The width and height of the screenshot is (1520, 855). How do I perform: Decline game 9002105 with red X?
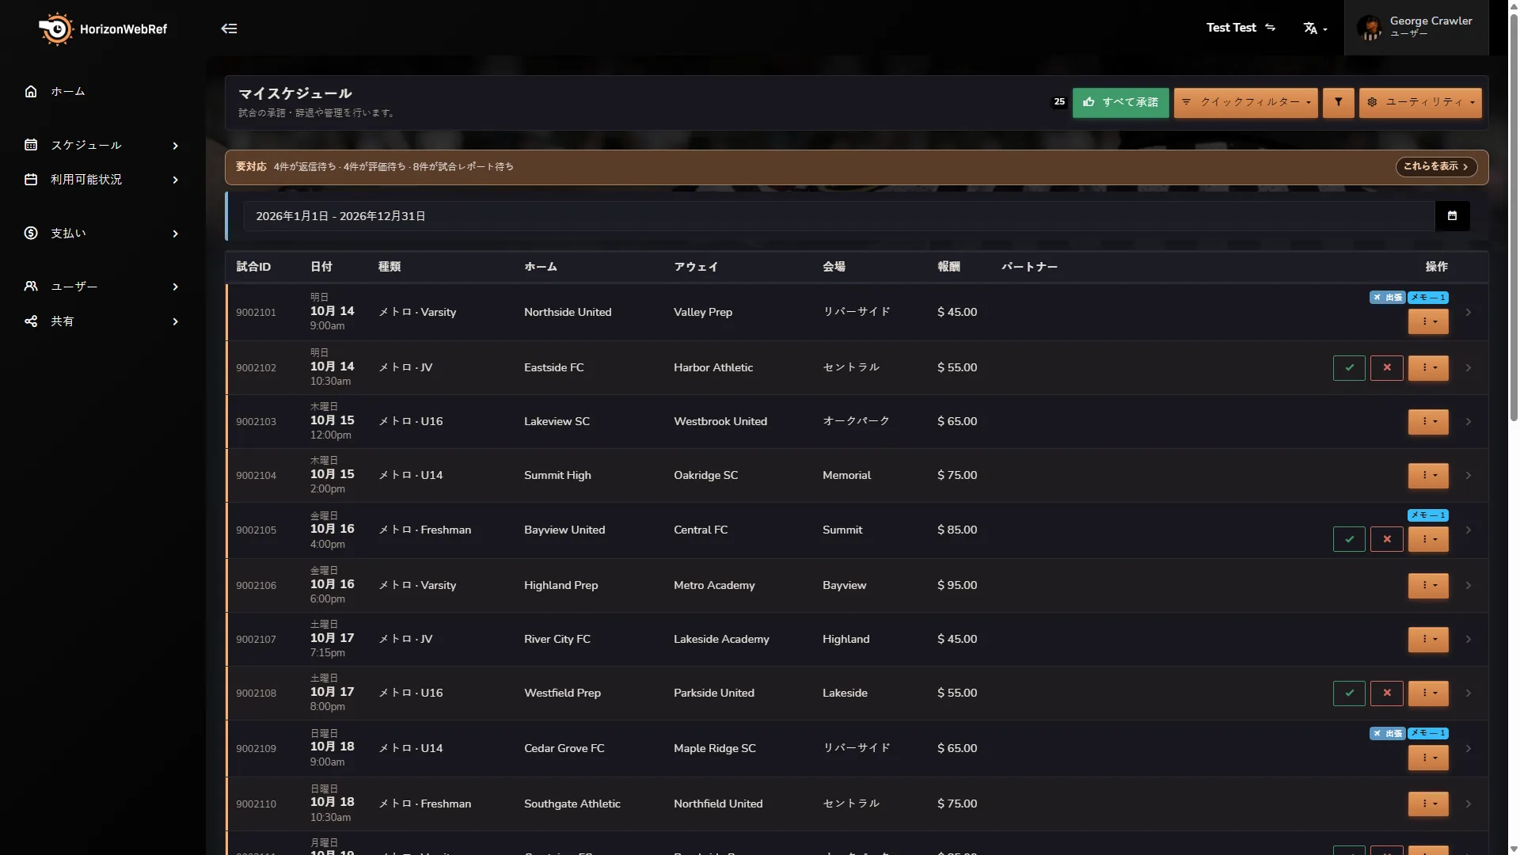click(1387, 539)
